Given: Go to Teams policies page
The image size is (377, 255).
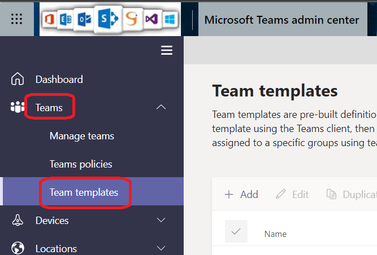Looking at the screenshot, I should point(81,164).
